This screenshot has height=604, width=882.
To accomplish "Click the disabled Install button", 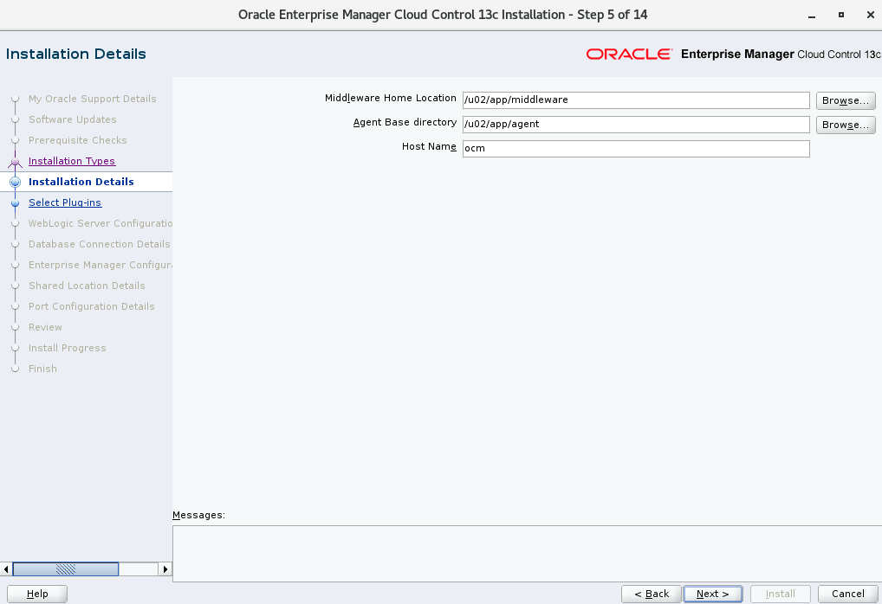I will pos(780,594).
